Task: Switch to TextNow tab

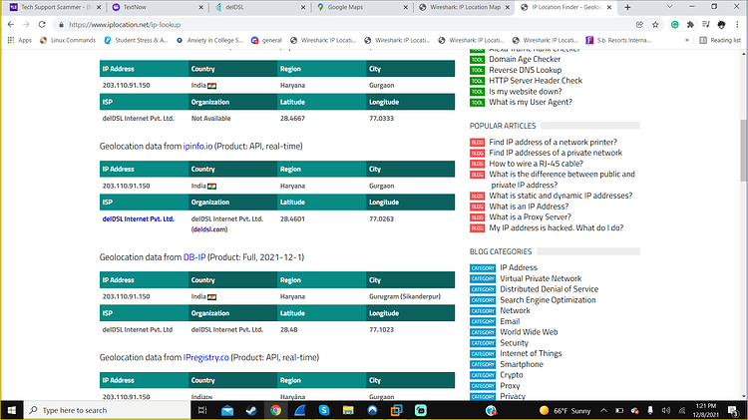Action: (158, 7)
